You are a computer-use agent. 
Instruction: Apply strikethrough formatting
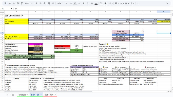(92, 3)
